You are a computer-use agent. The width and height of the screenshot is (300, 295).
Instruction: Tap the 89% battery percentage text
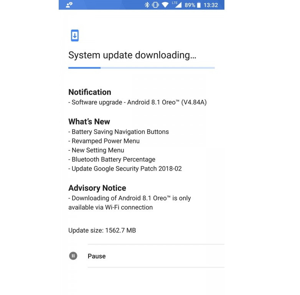point(190,5)
